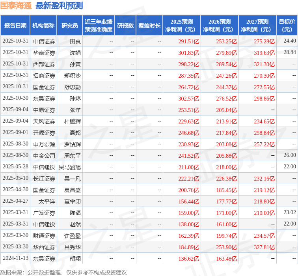The width and height of the screenshot is (298, 276).
Task: Click analyst name 高超
Action: (x=75, y=133)
